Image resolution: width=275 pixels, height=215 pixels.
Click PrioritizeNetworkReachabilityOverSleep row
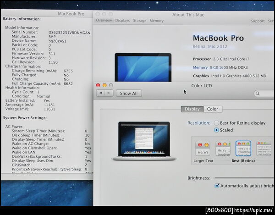[x=49, y=169]
